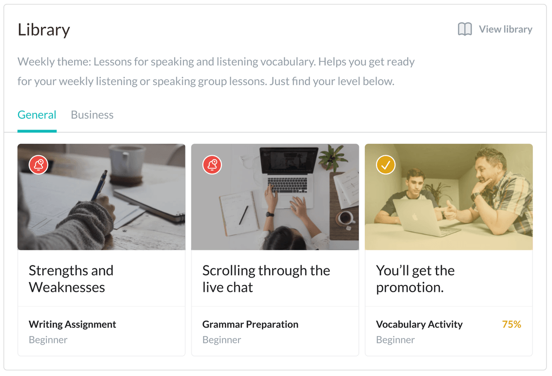The image size is (552, 376).
Task: Click the alert bell on Scrolling through the live chat
Action: (x=212, y=165)
